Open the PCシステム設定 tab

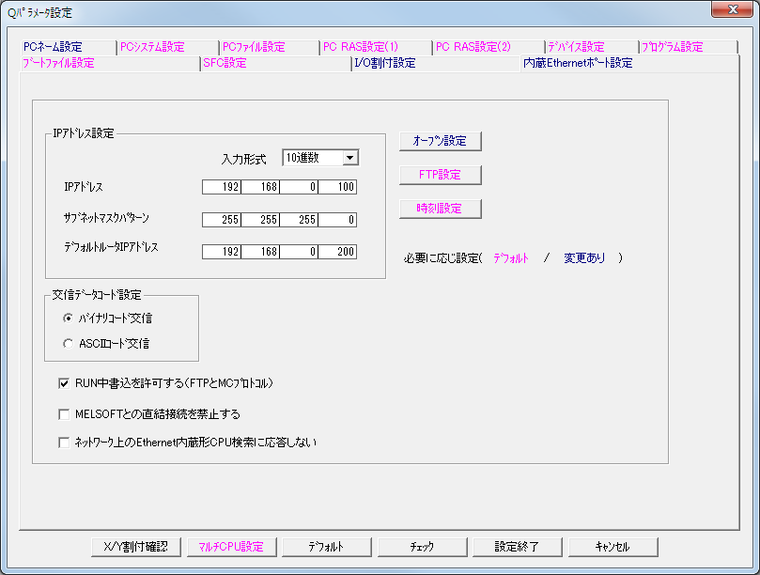pyautogui.click(x=150, y=45)
